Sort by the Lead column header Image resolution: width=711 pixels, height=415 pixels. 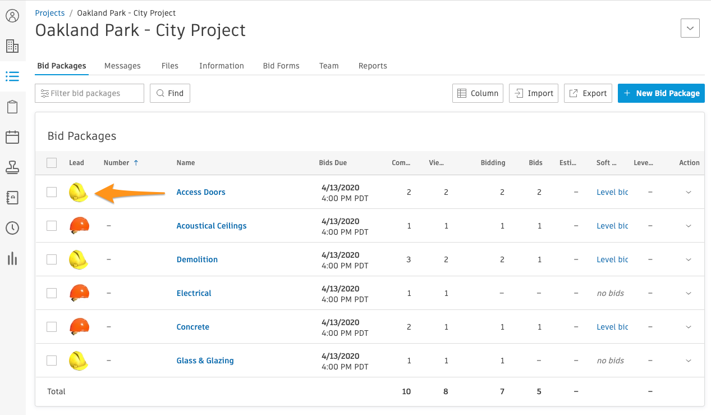click(x=76, y=163)
